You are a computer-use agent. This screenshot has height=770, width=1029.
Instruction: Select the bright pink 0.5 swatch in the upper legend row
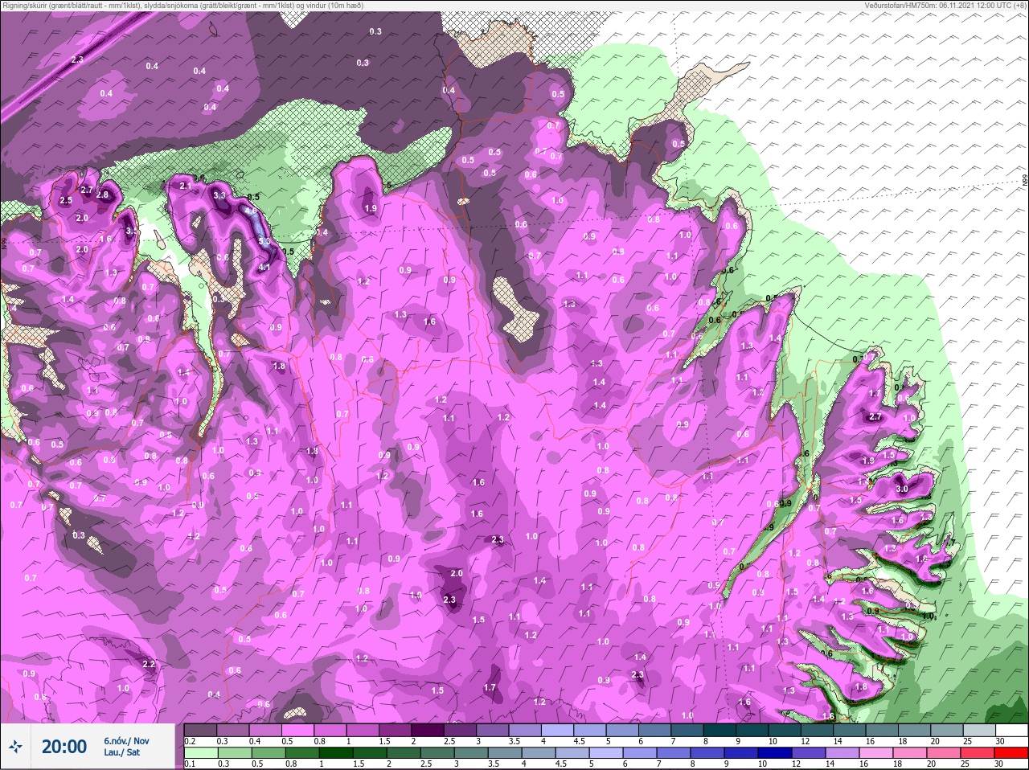pos(298,730)
